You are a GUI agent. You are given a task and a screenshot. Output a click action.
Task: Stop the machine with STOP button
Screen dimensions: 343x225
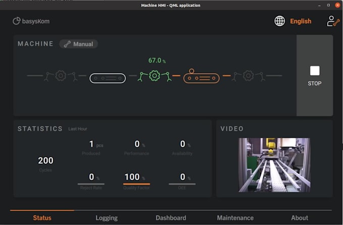(x=315, y=76)
